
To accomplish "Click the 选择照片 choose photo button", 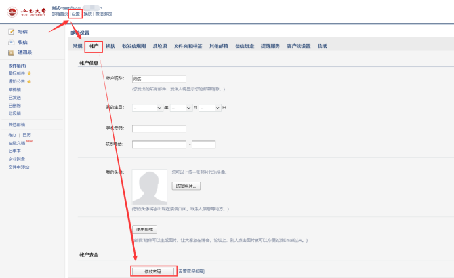I will pos(186,186).
